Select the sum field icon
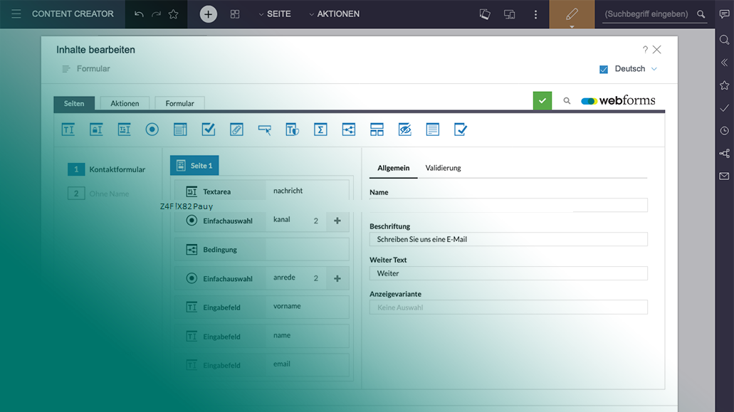The width and height of the screenshot is (734, 412). 320,129
